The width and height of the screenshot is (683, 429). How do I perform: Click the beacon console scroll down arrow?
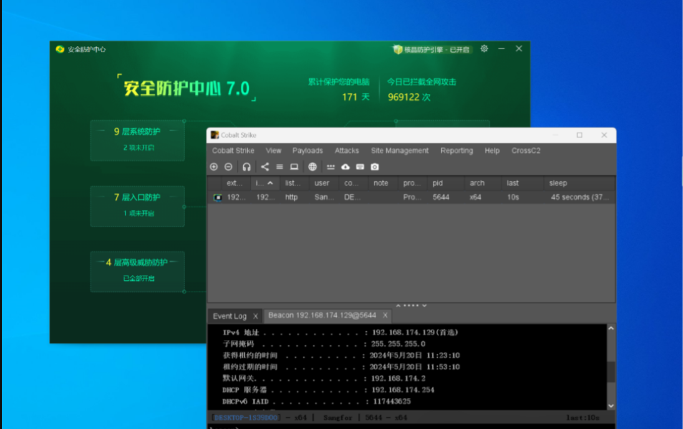coord(611,405)
